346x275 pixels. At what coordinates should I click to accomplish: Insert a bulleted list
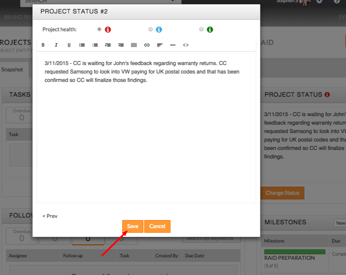point(82,45)
